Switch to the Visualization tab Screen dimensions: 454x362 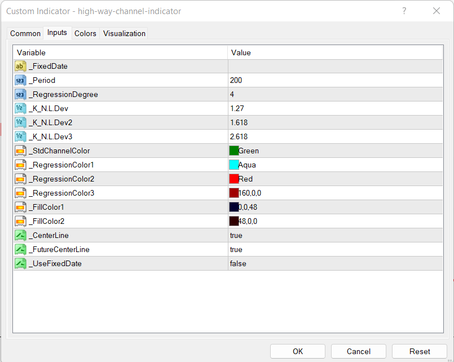point(124,33)
